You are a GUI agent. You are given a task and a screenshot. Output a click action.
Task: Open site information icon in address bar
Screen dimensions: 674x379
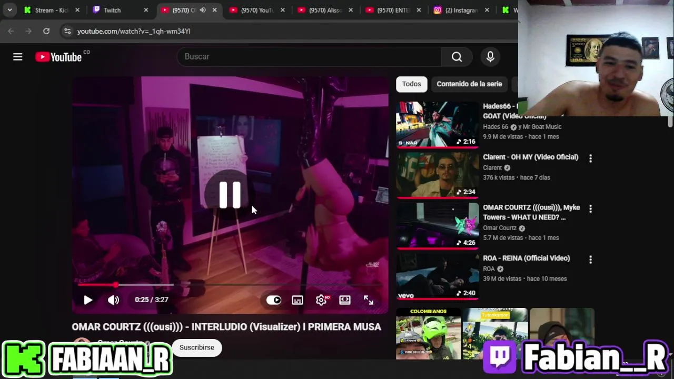click(67, 32)
